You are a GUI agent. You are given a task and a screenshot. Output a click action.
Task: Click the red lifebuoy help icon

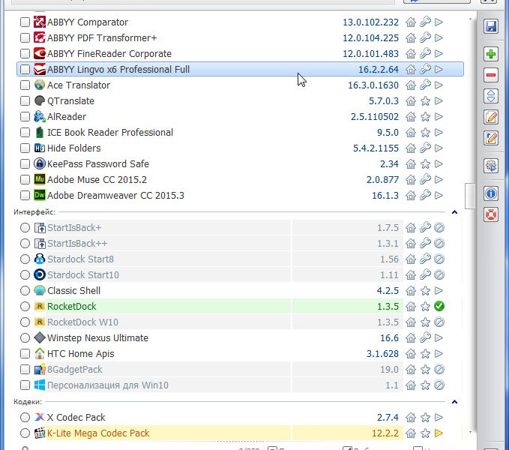pos(491,214)
